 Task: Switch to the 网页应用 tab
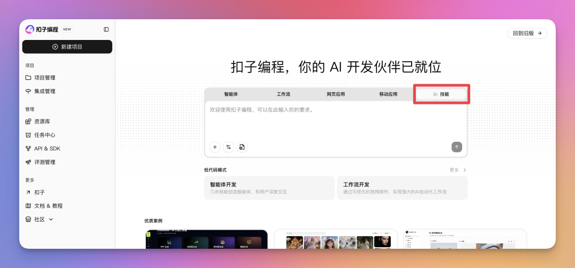(336, 94)
